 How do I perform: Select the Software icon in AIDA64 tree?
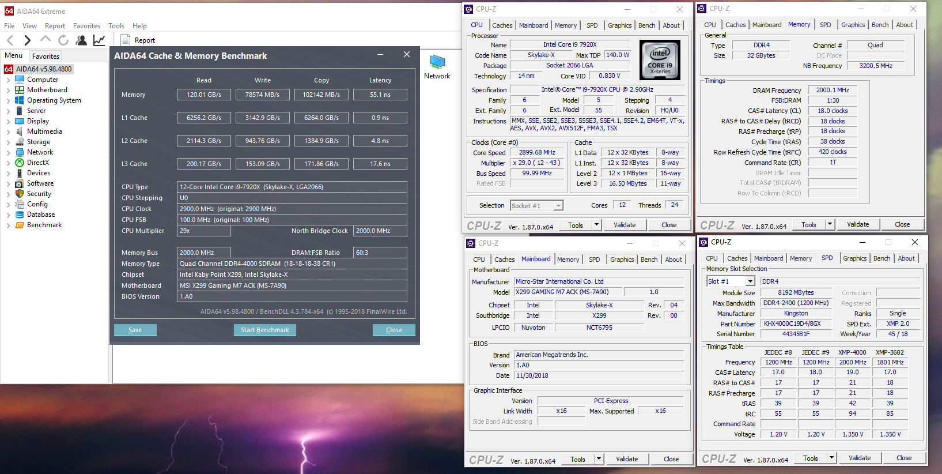(20, 183)
